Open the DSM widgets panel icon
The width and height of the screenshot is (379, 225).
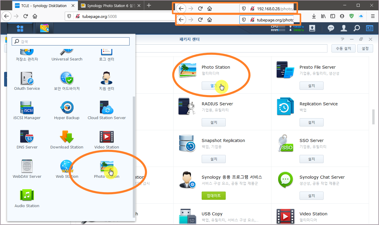[x=370, y=28]
